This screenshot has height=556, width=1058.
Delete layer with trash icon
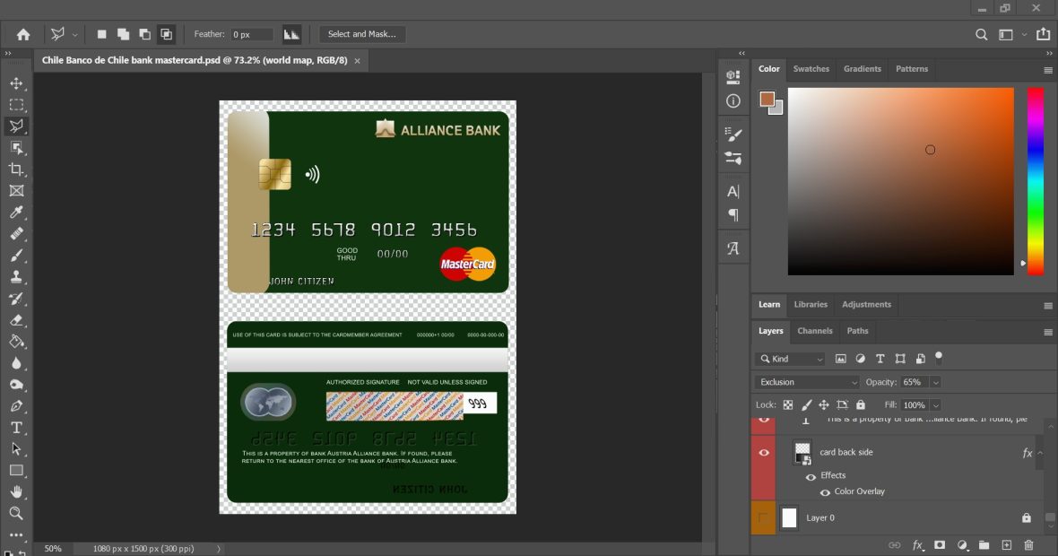pyautogui.click(x=1028, y=545)
